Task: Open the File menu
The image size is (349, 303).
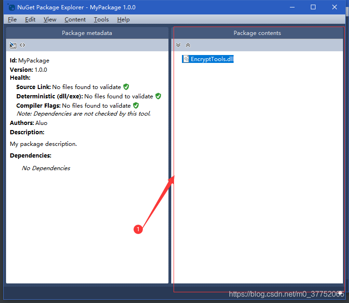Action: [x=12, y=20]
